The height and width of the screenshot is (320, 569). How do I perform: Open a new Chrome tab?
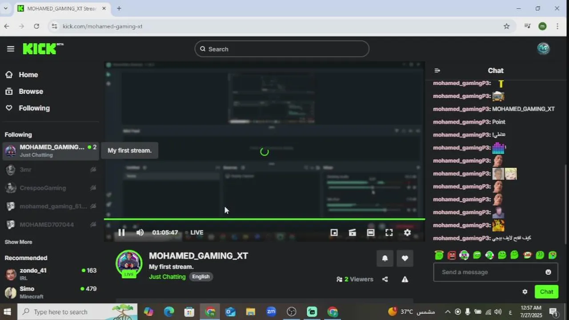[119, 8]
